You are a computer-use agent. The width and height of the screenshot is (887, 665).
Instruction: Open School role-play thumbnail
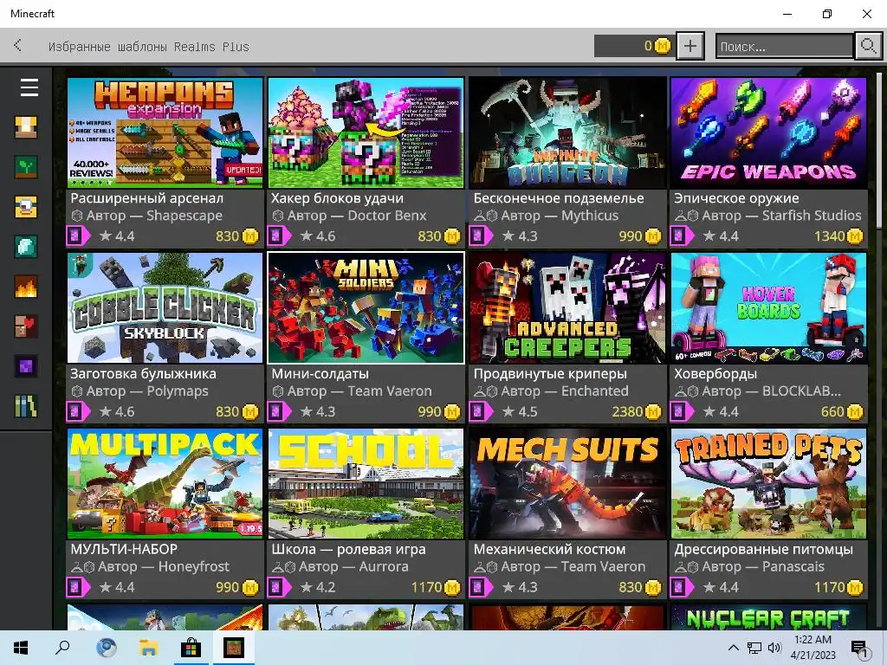tap(366, 483)
